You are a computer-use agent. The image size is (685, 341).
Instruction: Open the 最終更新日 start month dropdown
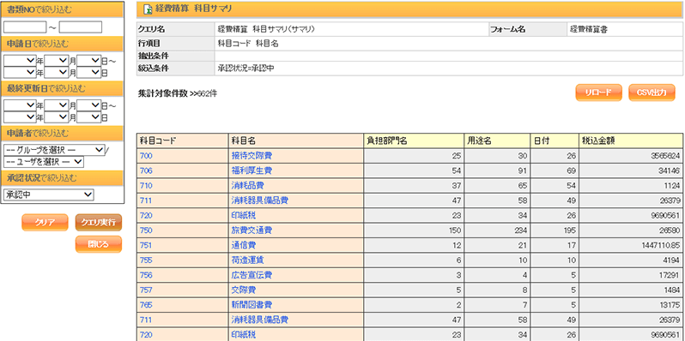(57, 105)
